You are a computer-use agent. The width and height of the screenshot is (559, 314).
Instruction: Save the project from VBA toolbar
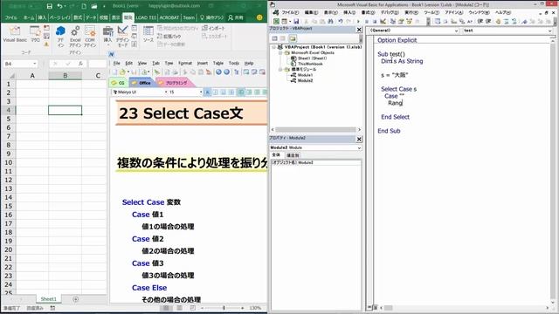click(296, 21)
